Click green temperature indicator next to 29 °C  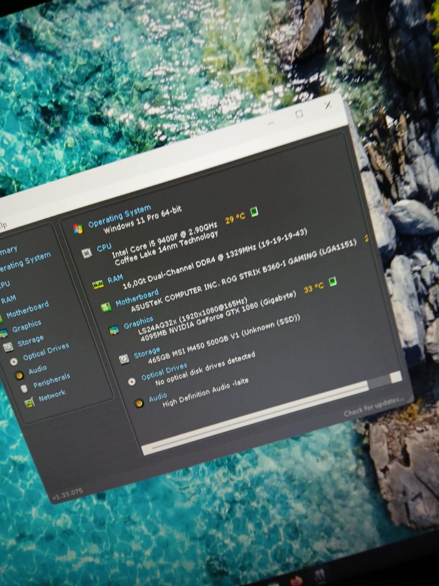click(254, 211)
